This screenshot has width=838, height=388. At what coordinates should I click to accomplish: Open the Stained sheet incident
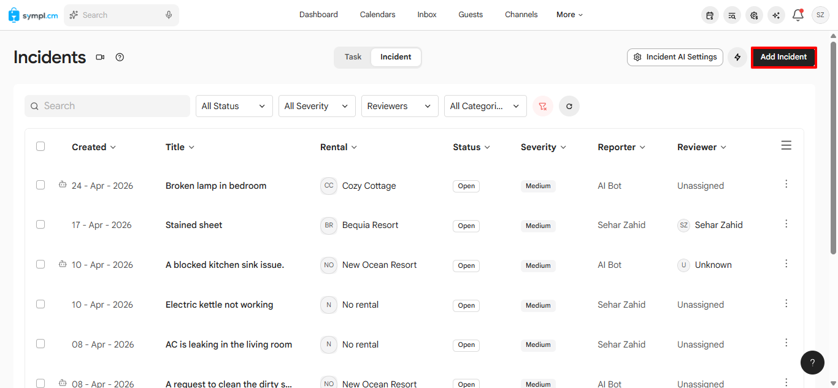194,225
